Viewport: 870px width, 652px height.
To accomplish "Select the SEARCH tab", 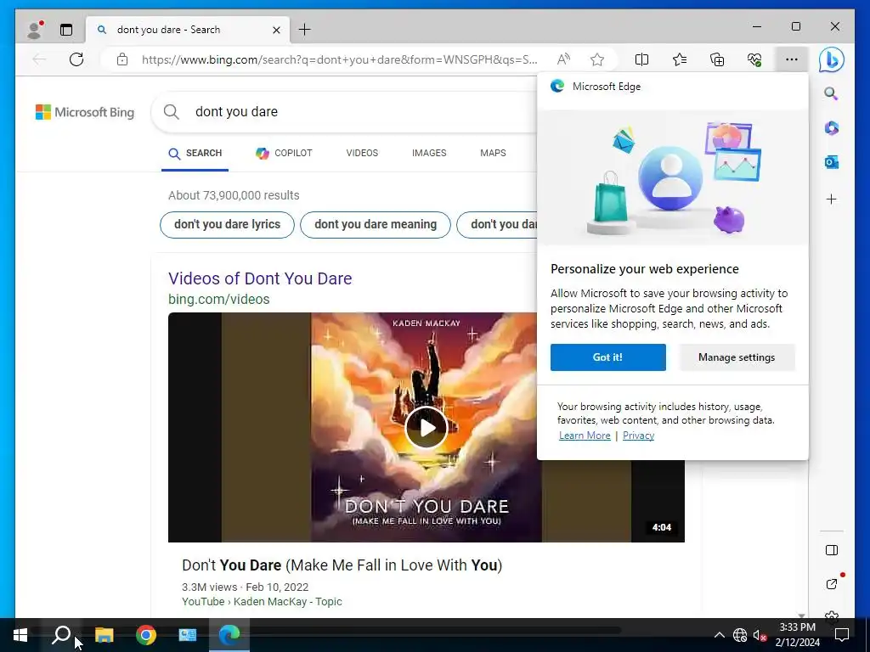I will coord(195,154).
